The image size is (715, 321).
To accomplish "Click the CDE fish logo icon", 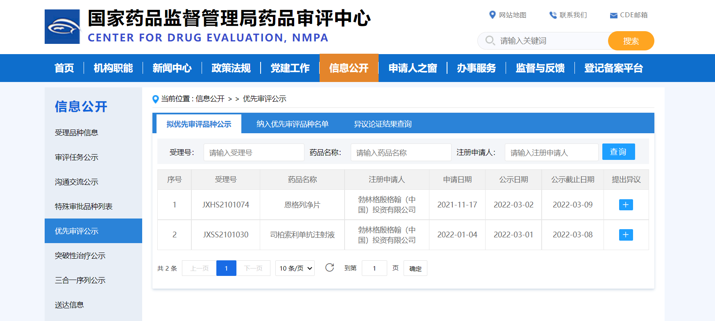I will pos(62,27).
